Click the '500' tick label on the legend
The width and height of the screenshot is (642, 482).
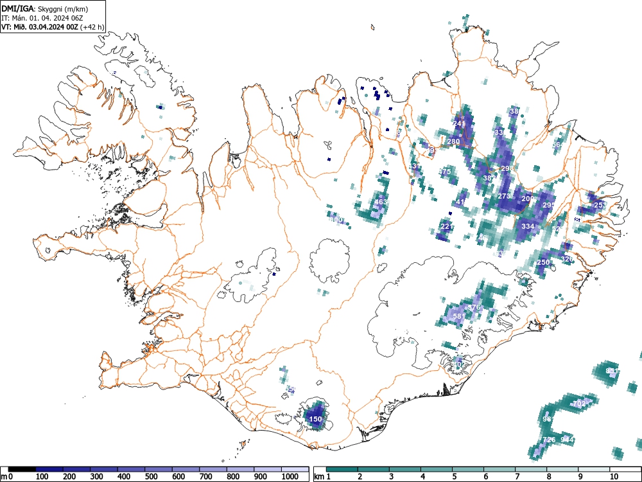(x=151, y=477)
